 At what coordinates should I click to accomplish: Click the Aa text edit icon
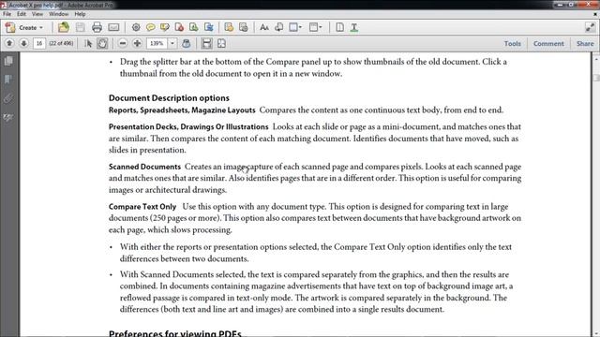click(x=264, y=27)
